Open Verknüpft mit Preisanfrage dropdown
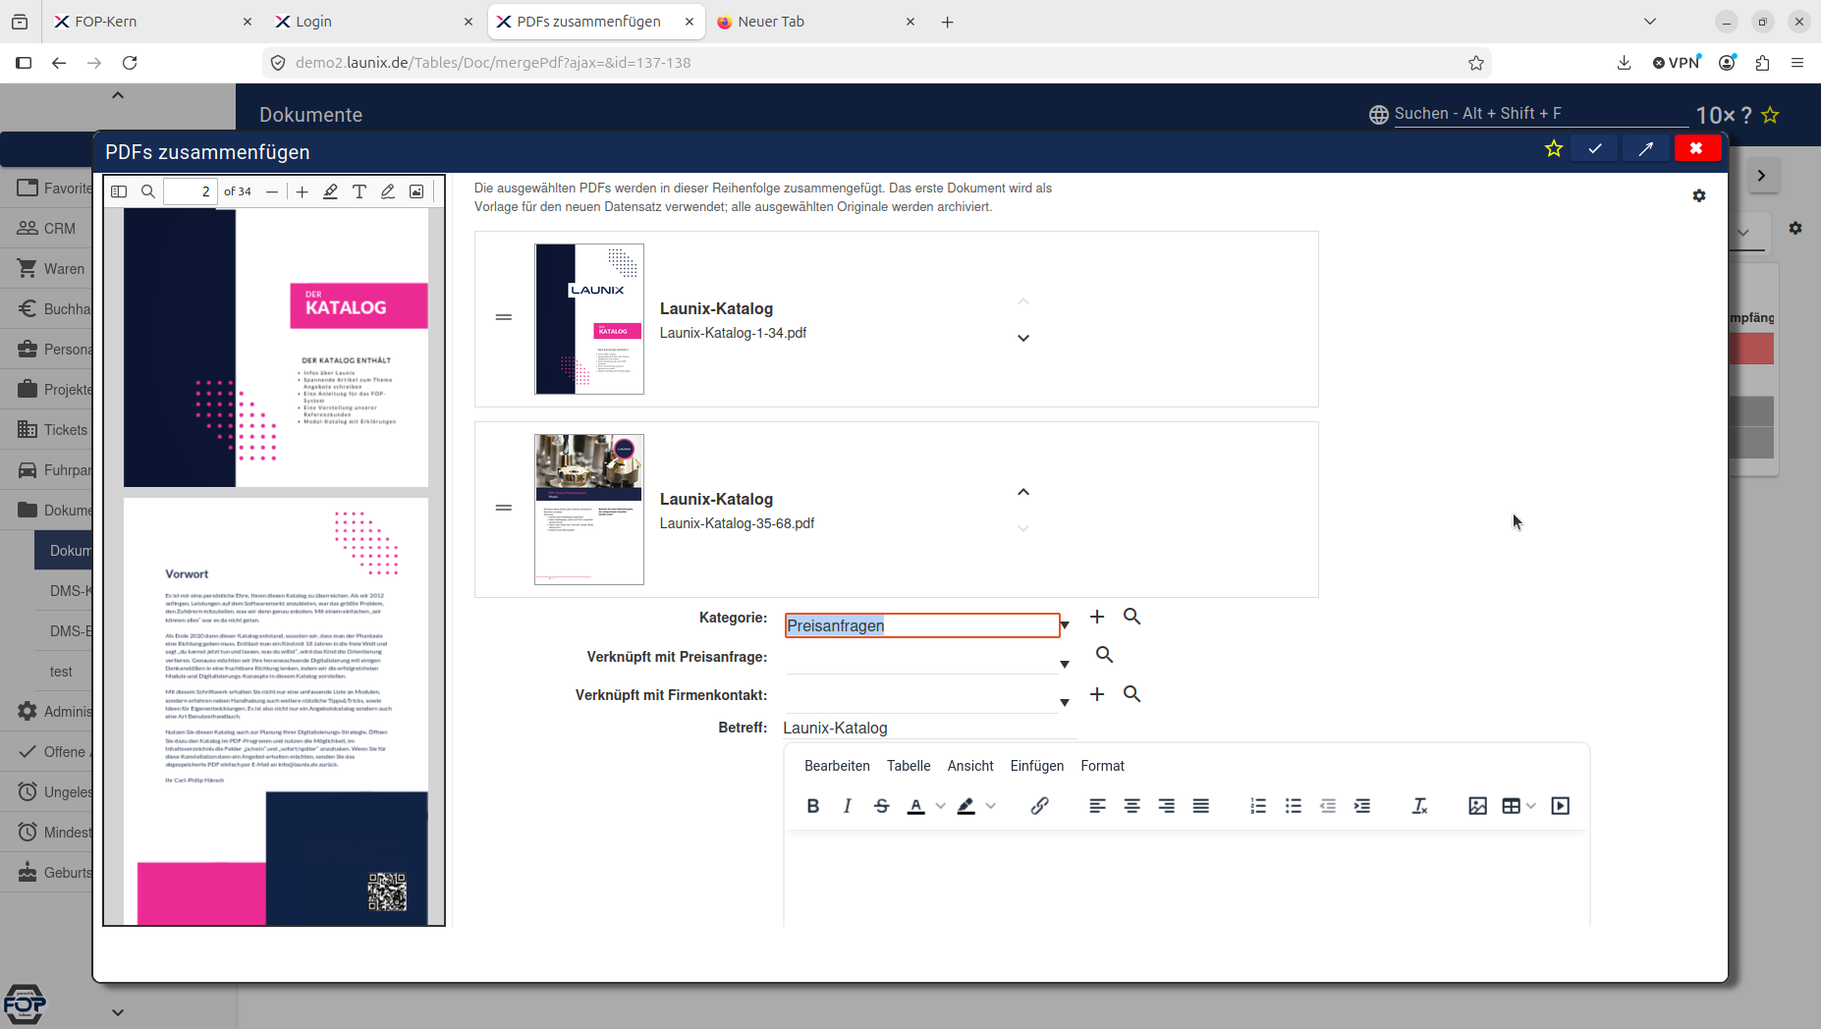Viewport: 1821px width, 1029px height. (1065, 665)
